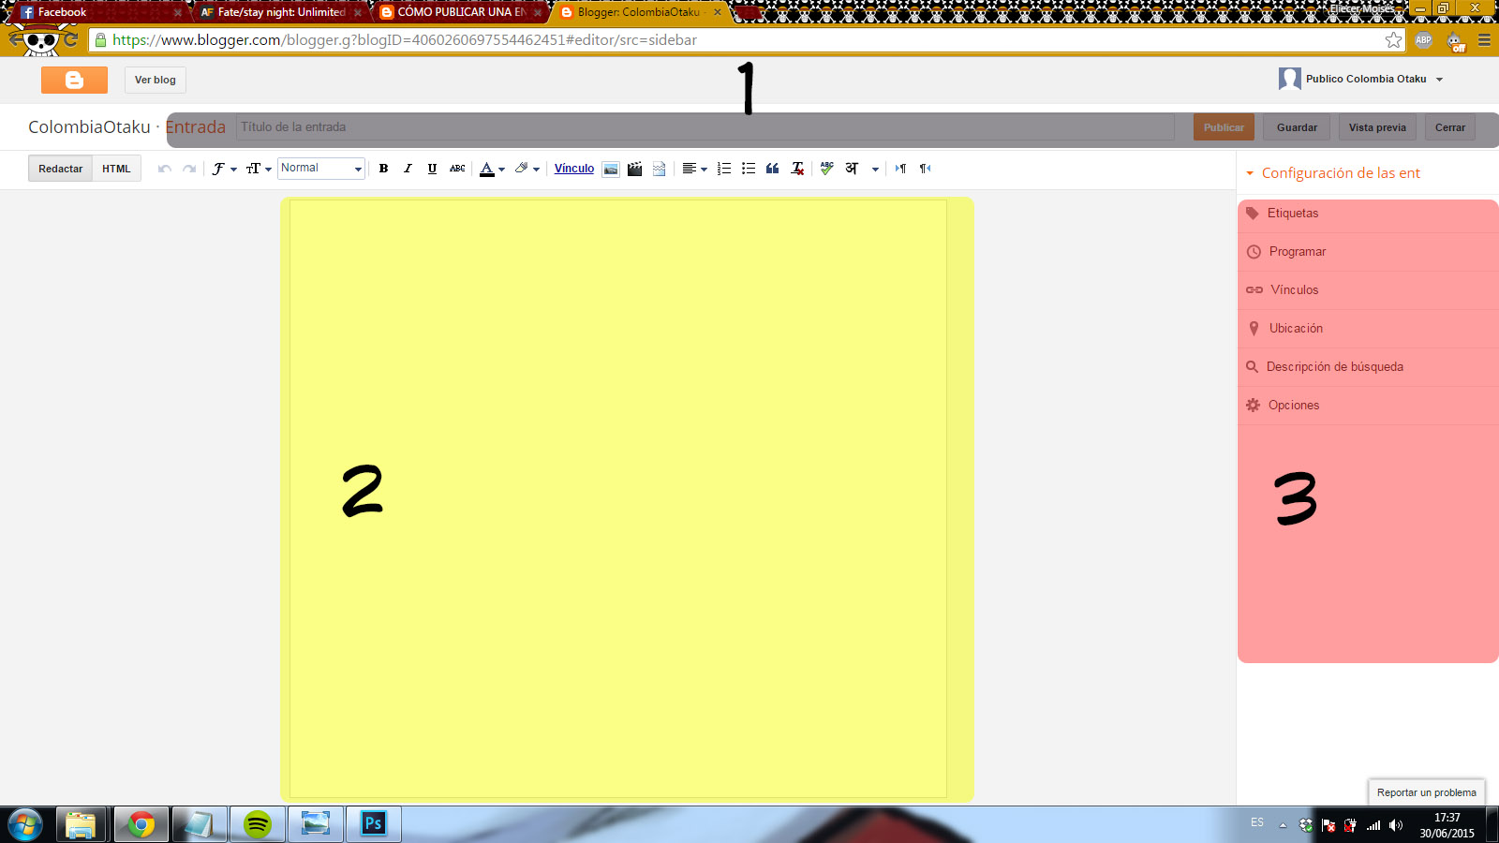The width and height of the screenshot is (1499, 843).
Task: Apply strikethrough formatting
Action: coord(457,169)
